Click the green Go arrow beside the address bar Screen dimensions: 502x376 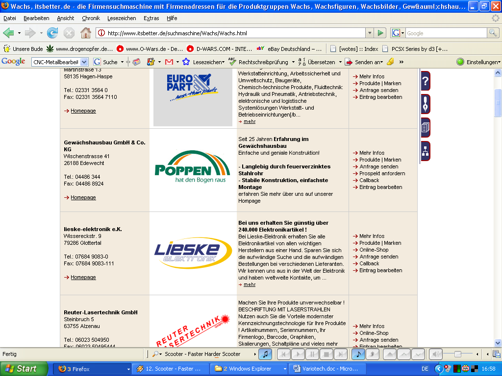380,33
